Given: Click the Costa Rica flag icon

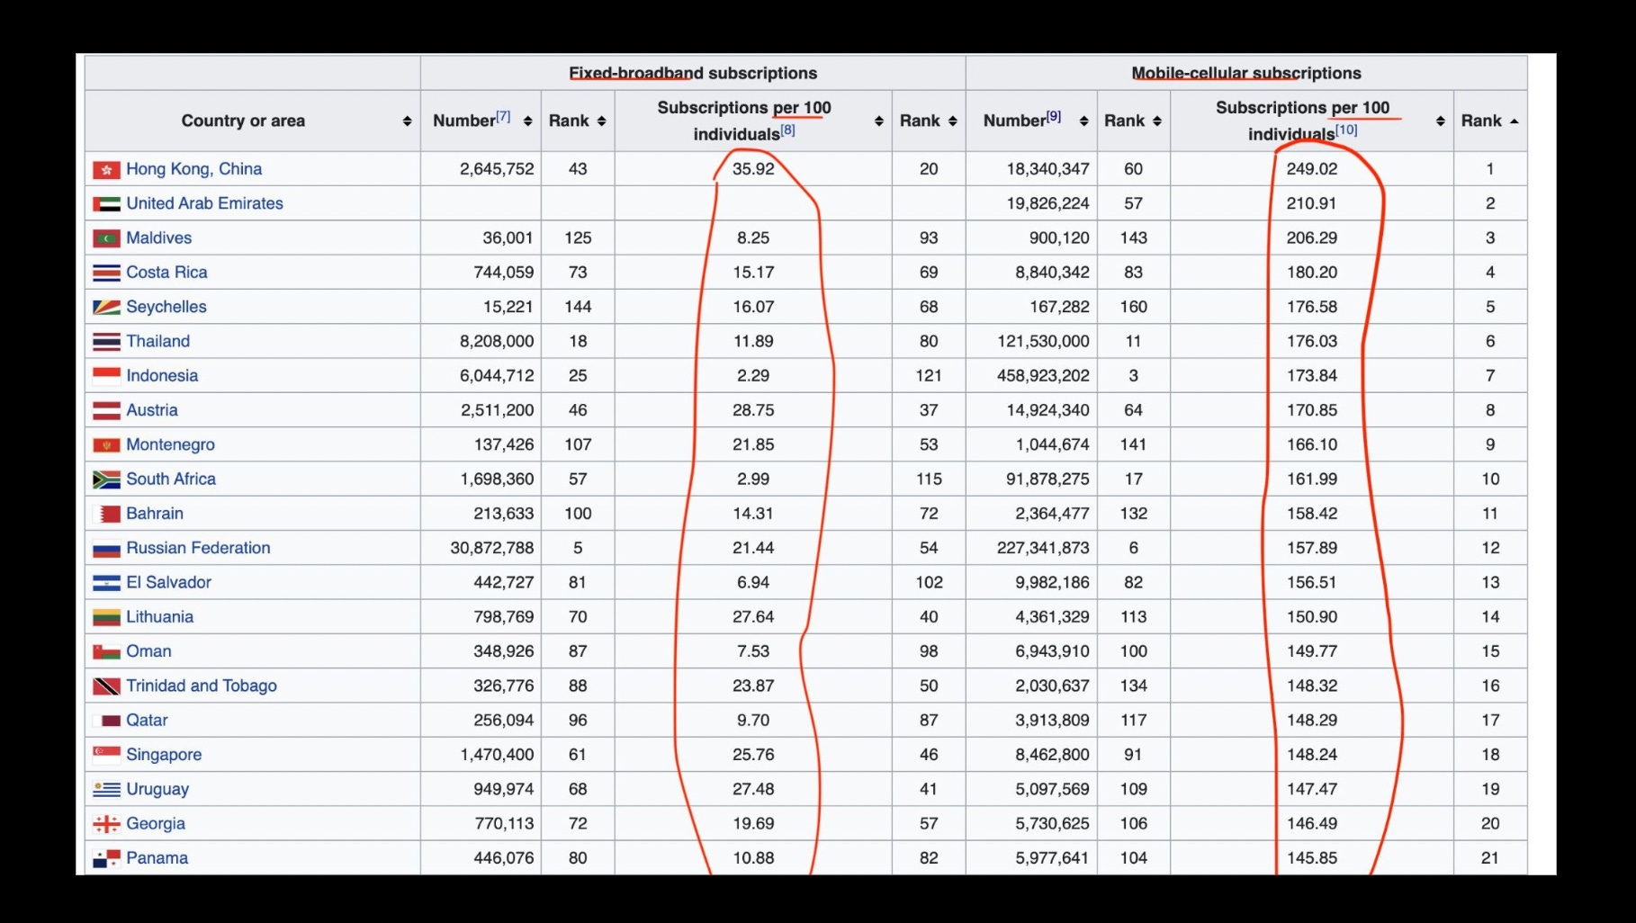Looking at the screenshot, I should (x=106, y=273).
